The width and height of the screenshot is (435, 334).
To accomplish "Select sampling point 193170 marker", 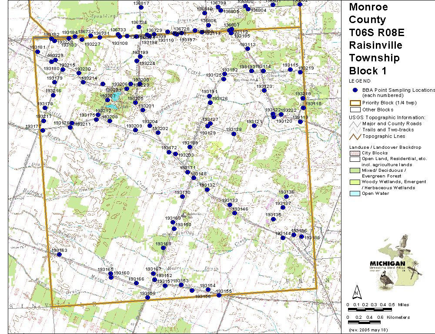I will [x=183, y=197].
